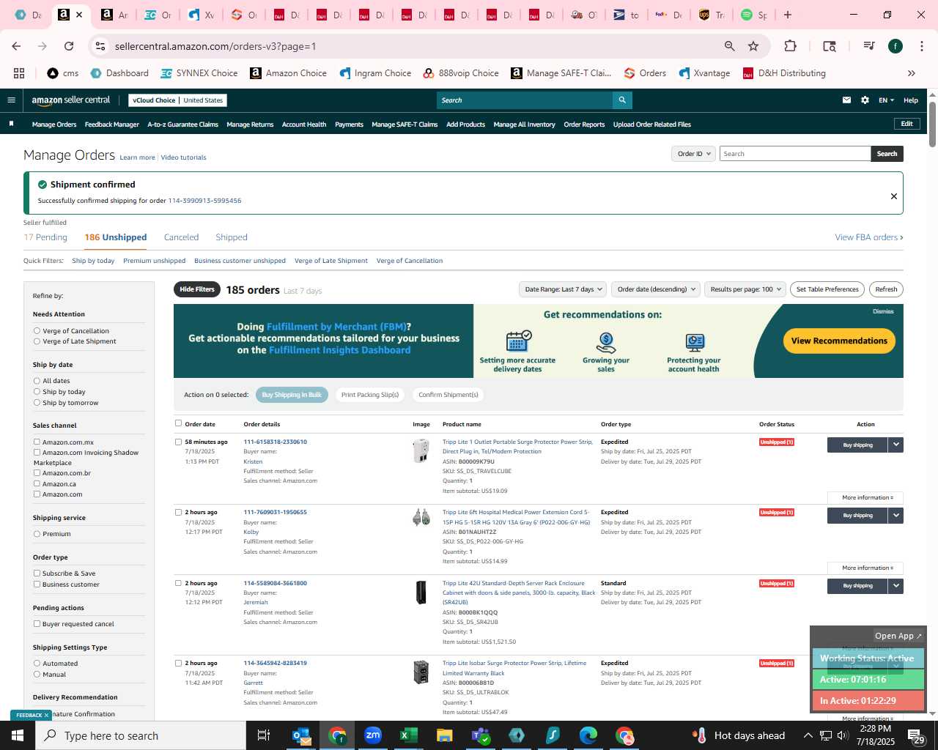This screenshot has height=750, width=938.
Task: Click the surge protector product thumbnail
Action: (x=421, y=451)
